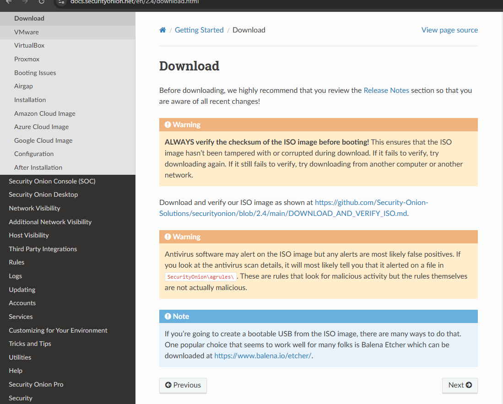Click the Download page heading
The image size is (503, 404).
coord(189,66)
